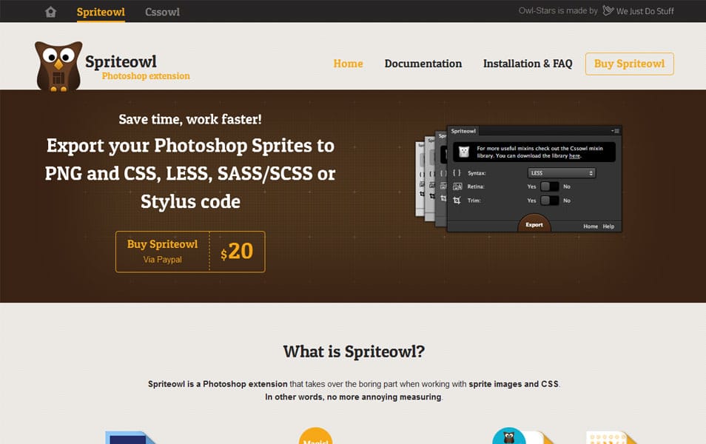706x444 pixels.
Task: Click the curly braces Syntax icon
Action: pos(457,173)
